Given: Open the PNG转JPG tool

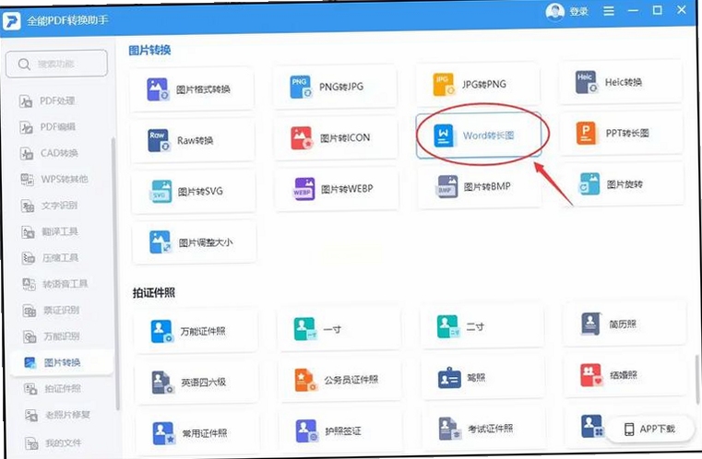Looking at the screenshot, I should tap(335, 87).
